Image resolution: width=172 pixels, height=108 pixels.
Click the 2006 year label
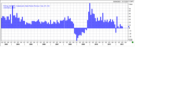click(44, 44)
